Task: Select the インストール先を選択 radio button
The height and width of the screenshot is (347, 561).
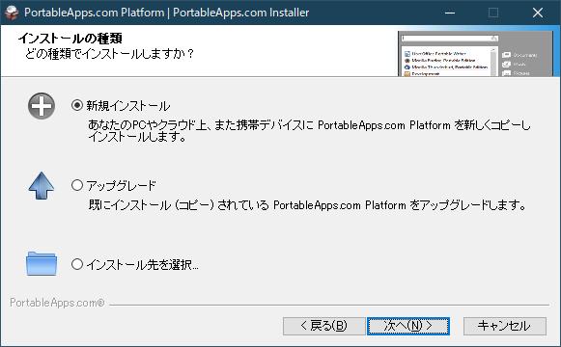Action: (x=77, y=264)
